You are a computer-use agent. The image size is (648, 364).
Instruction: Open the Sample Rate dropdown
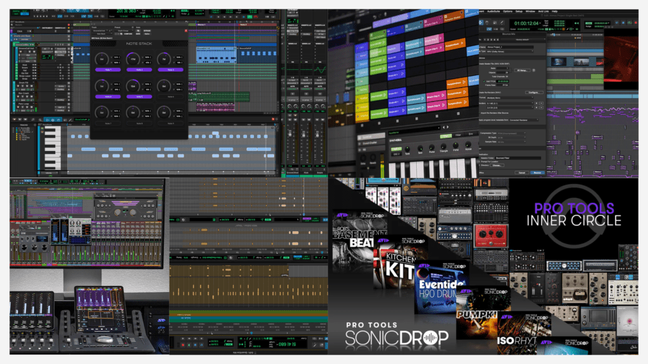pyautogui.click(x=511, y=142)
